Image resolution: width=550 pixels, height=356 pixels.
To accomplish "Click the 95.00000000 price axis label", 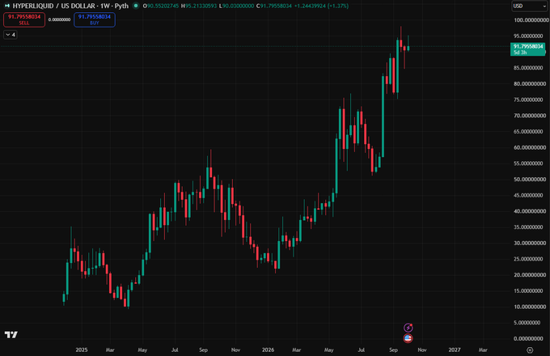I will tap(530, 36).
